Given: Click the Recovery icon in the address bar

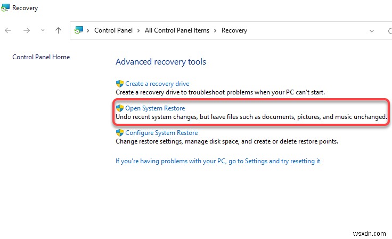Looking at the screenshot, I should point(79,30).
